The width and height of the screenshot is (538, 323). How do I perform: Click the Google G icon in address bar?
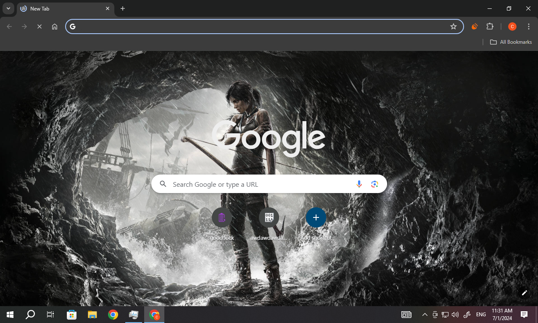tap(73, 26)
